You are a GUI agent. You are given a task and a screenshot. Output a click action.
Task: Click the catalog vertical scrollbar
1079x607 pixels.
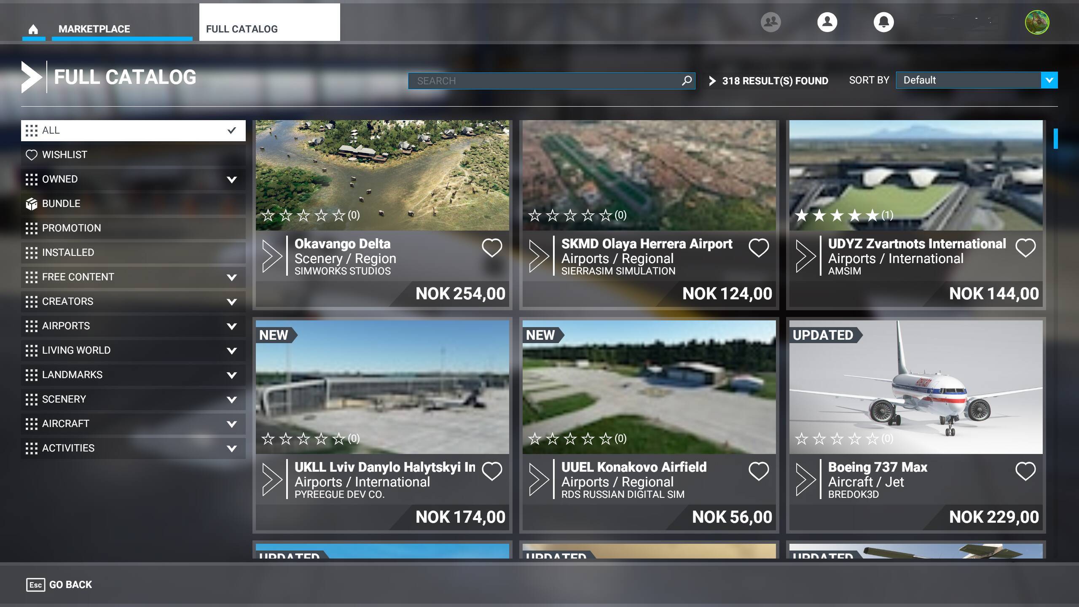(x=1055, y=139)
